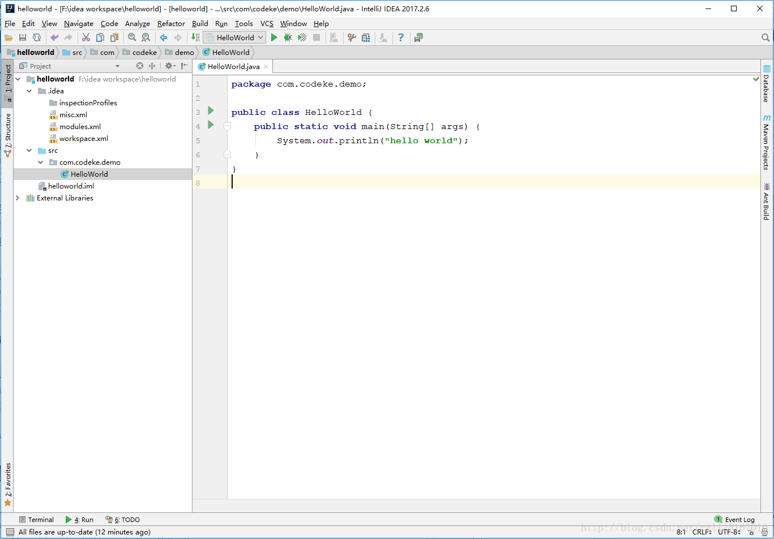Open the VCS menu
The width and height of the screenshot is (774, 539).
point(267,23)
